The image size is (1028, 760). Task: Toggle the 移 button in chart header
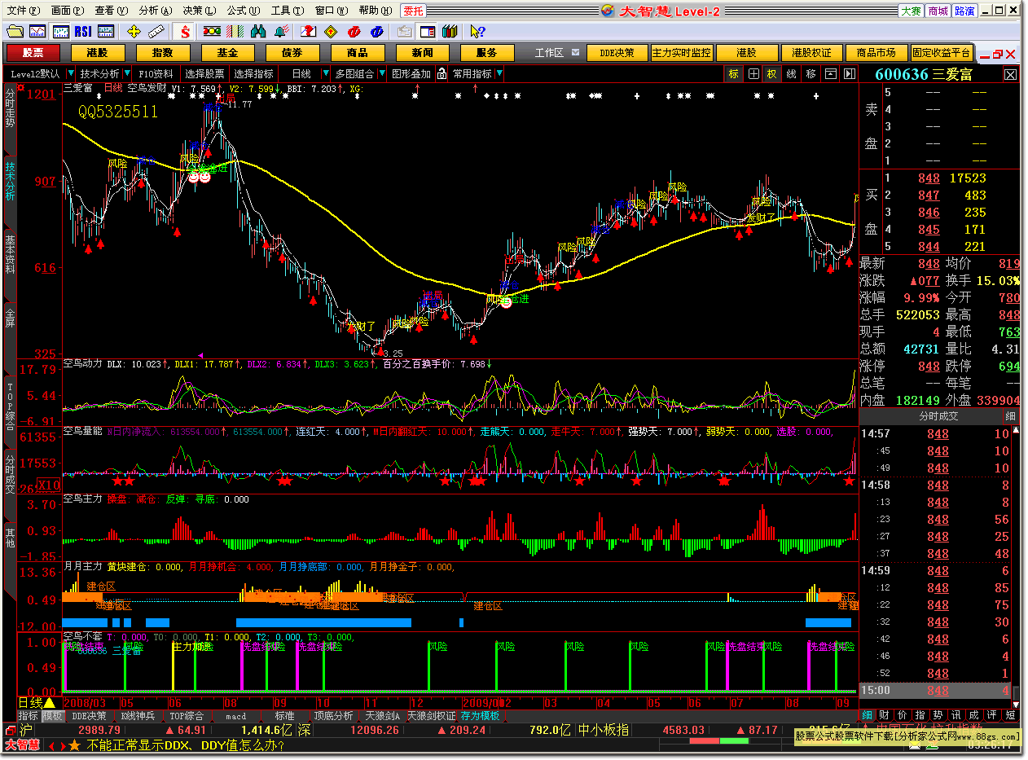coord(811,73)
